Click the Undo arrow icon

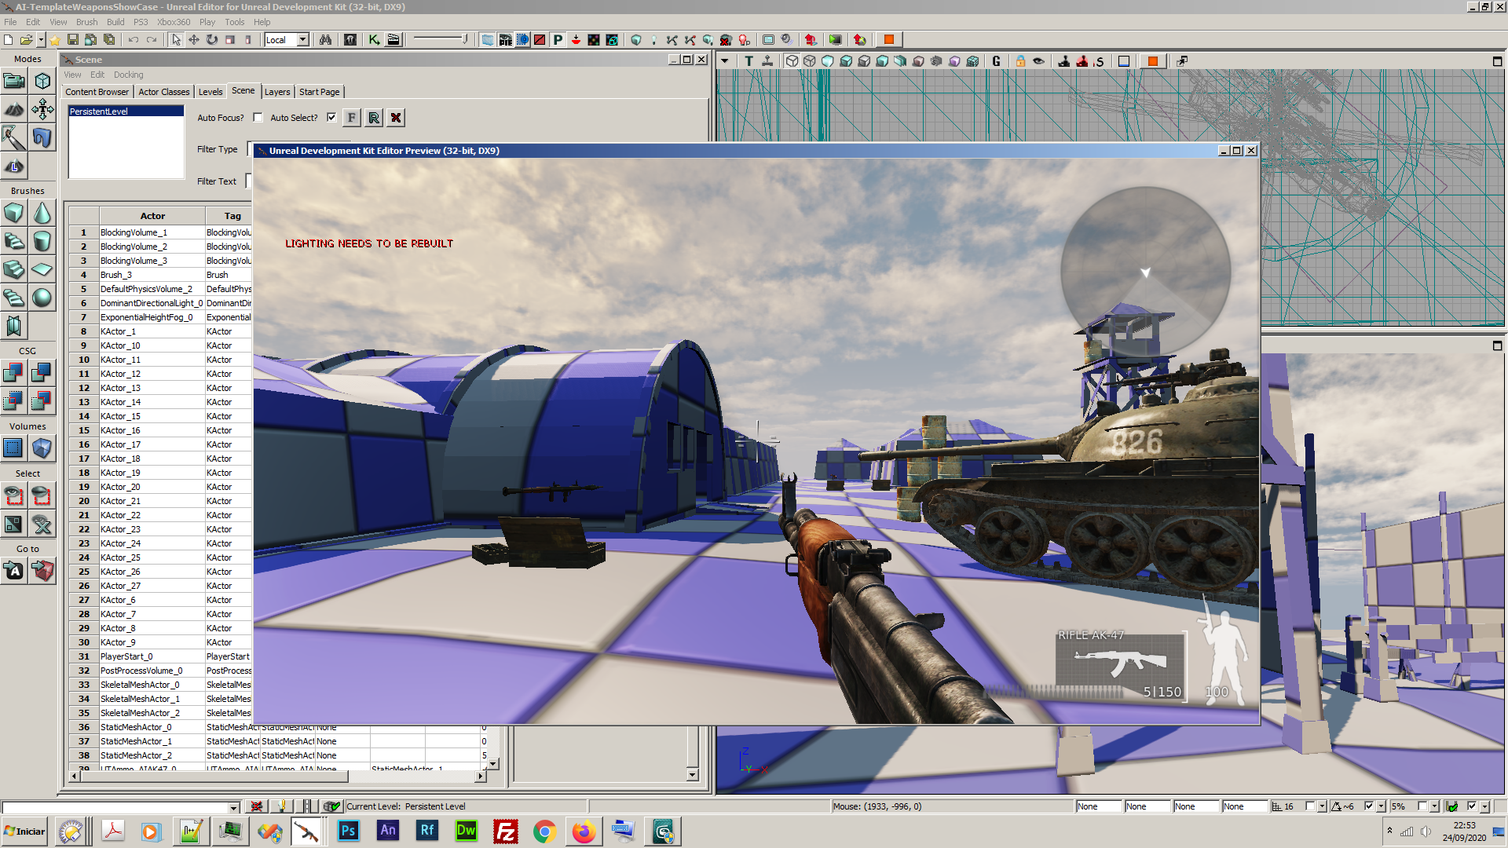point(133,39)
